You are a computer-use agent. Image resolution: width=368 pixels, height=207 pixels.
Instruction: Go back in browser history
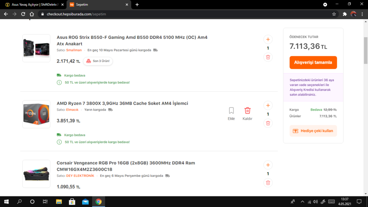pos(6,14)
